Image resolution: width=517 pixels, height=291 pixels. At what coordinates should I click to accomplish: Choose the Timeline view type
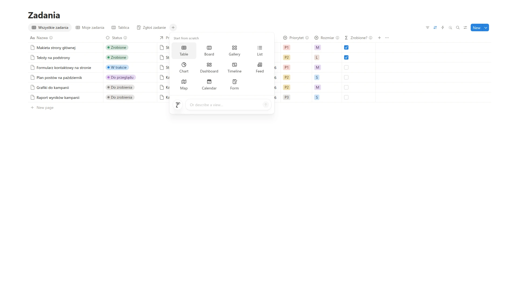click(235, 68)
